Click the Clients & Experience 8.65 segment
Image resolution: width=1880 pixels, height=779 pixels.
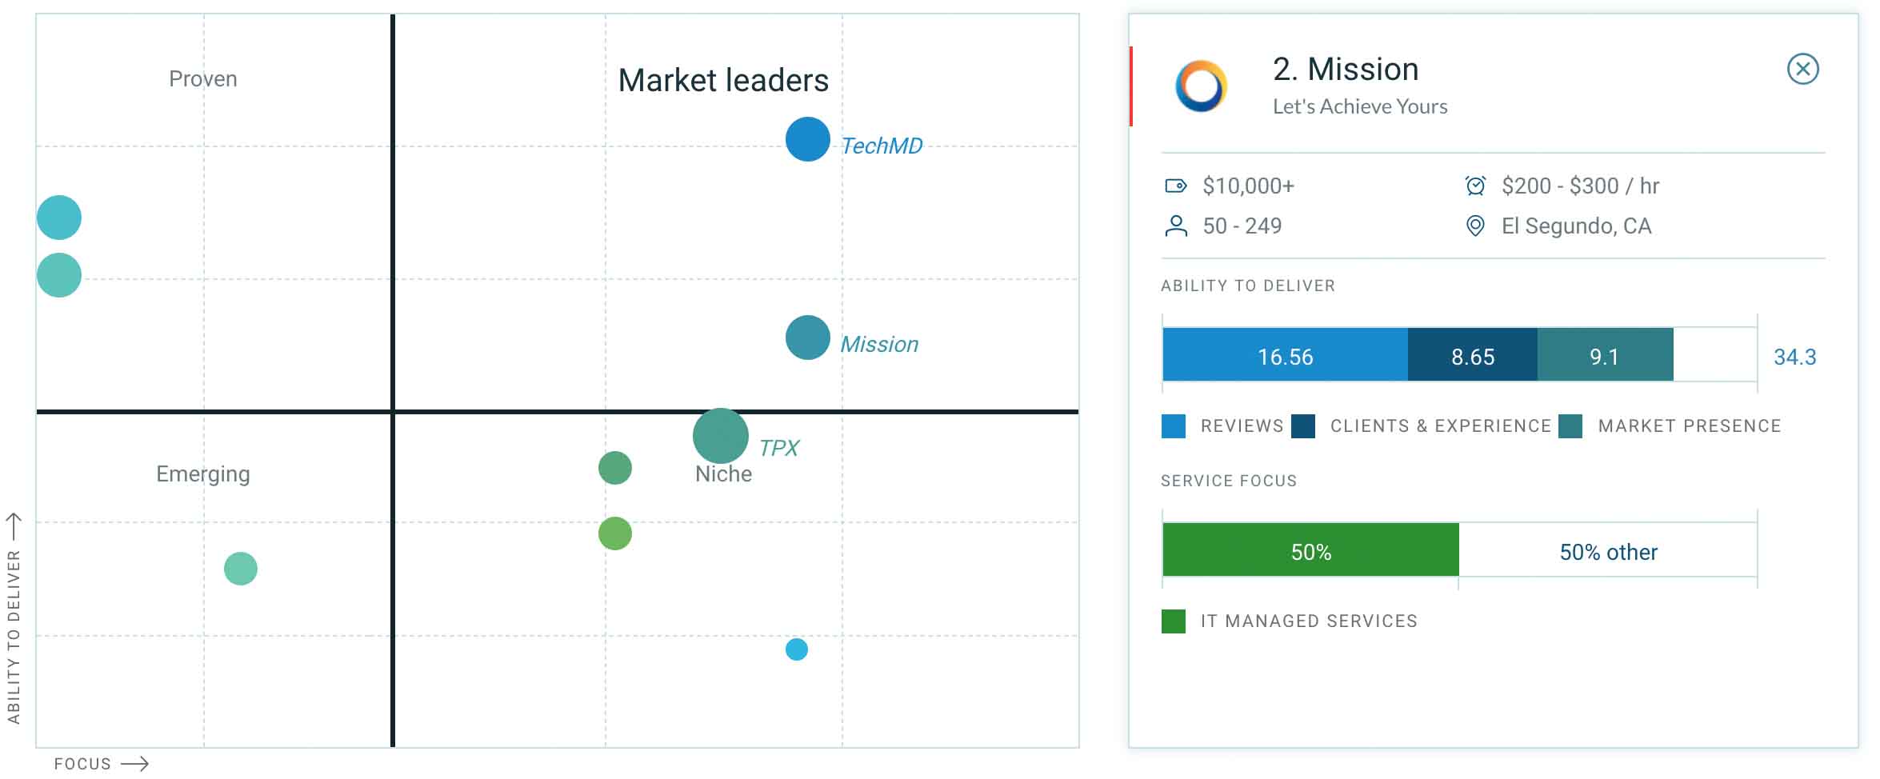coord(1472,355)
